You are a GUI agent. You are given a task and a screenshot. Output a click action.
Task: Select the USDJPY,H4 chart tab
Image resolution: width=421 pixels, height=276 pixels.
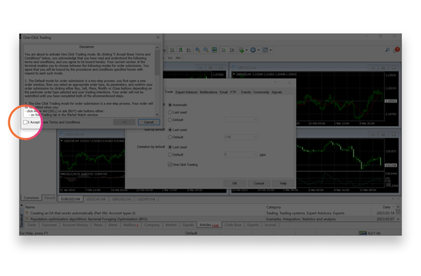[147, 199]
